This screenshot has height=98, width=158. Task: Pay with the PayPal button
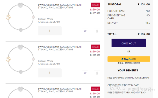tap(129, 59)
